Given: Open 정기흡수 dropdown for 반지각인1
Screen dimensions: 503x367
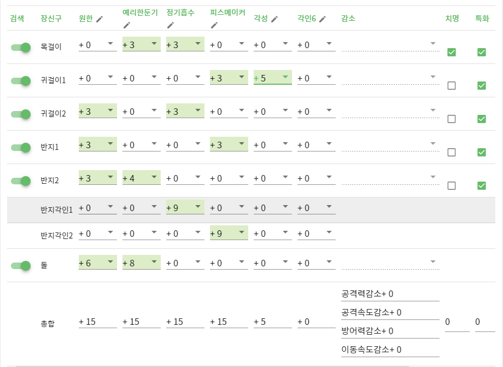Looking at the screenshot, I should coord(185,208).
